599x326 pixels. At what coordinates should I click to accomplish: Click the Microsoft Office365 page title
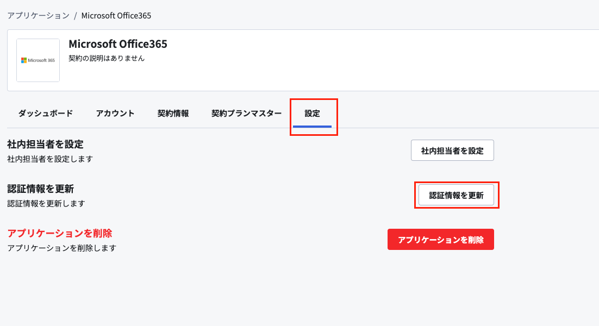[x=117, y=44]
